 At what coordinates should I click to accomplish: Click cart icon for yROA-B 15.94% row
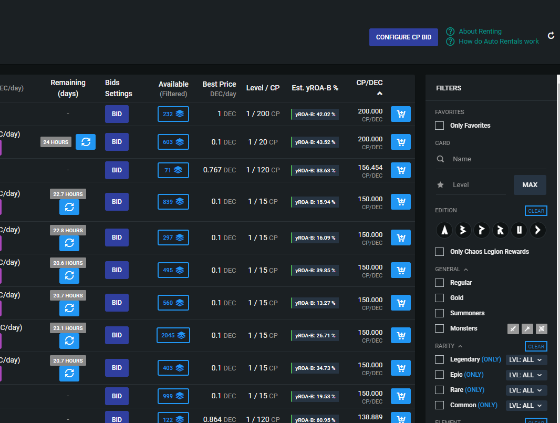tap(401, 201)
